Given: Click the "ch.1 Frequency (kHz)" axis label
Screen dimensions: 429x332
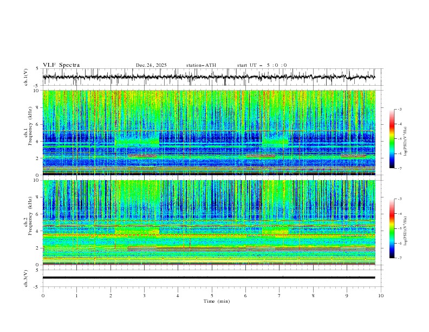Looking at the screenshot, I should [x=29, y=125].
